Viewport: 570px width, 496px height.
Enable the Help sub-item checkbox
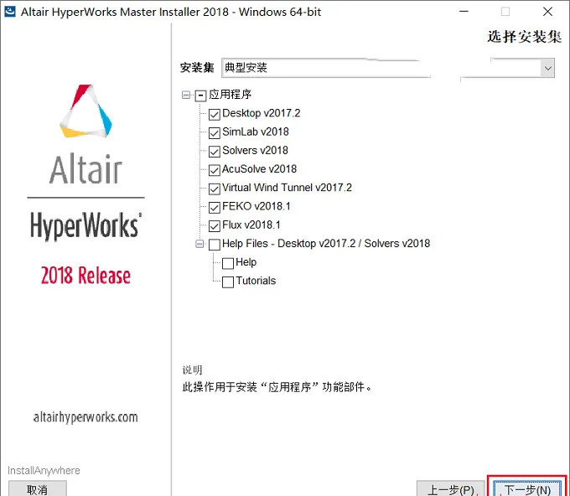coord(227,263)
